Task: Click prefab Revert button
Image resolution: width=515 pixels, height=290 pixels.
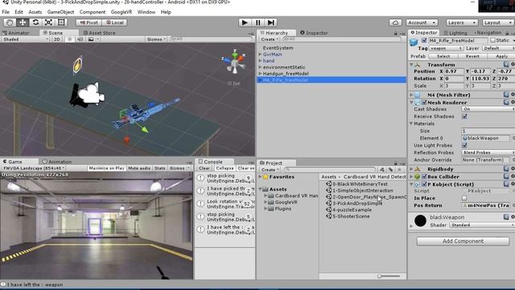Action: pyautogui.click(x=472, y=56)
